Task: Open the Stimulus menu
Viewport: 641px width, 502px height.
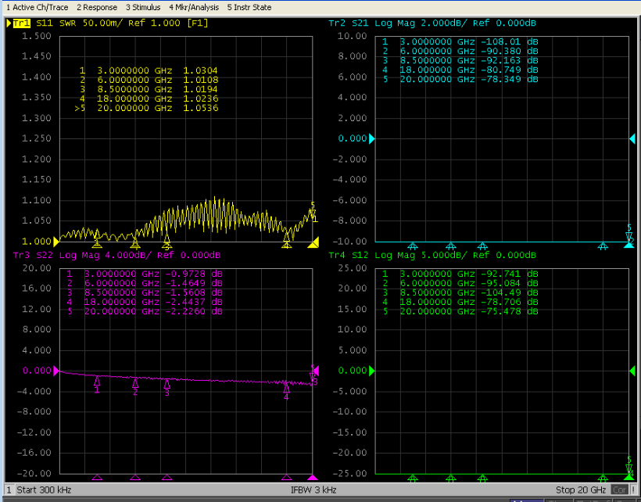Action: (x=143, y=7)
